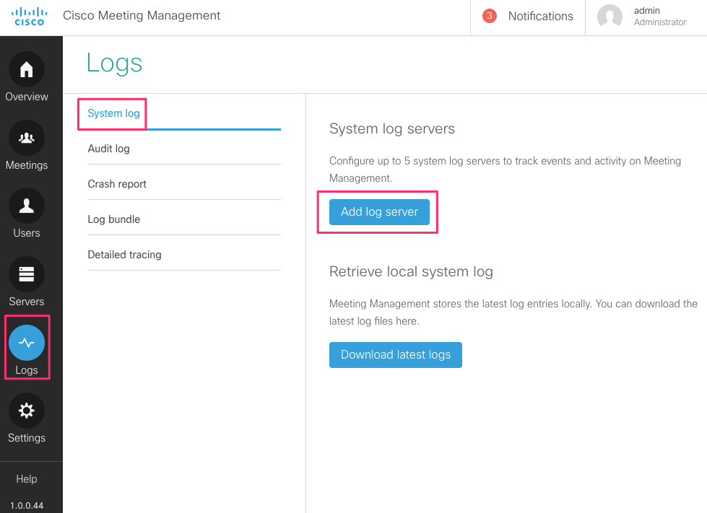The image size is (707, 513).
Task: Click the notifications count badge
Action: pos(489,16)
